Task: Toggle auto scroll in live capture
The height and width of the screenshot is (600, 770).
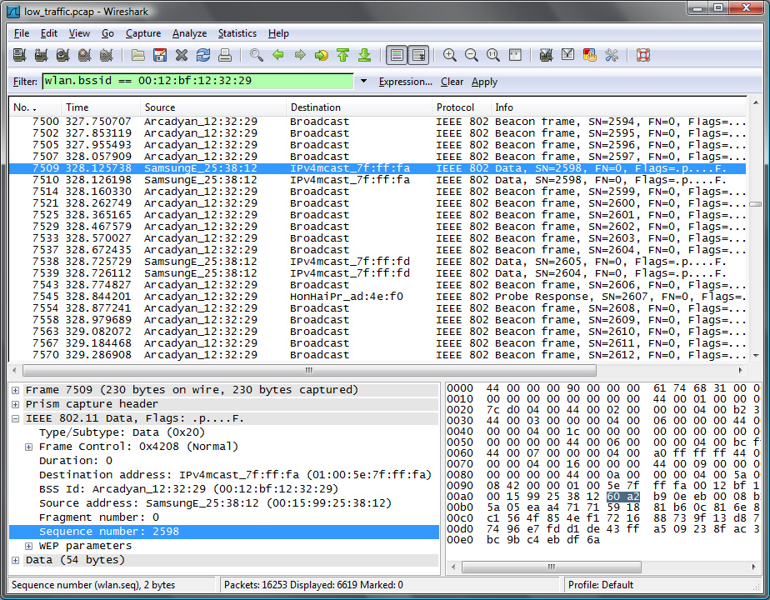Action: point(418,56)
